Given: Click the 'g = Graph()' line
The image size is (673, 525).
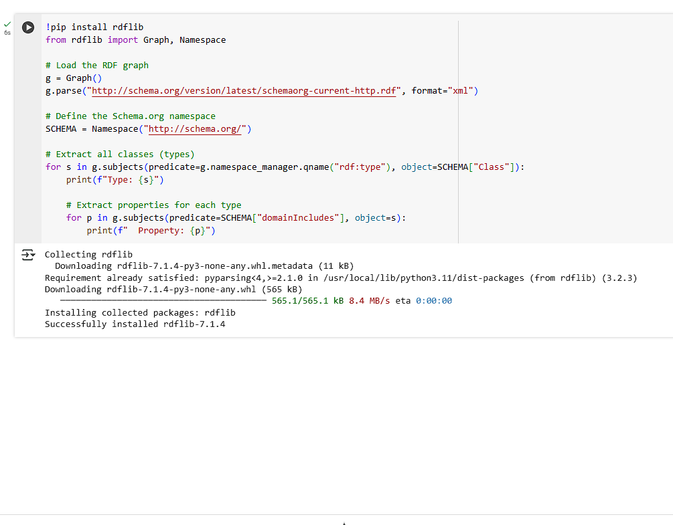Looking at the screenshot, I should pos(74,78).
